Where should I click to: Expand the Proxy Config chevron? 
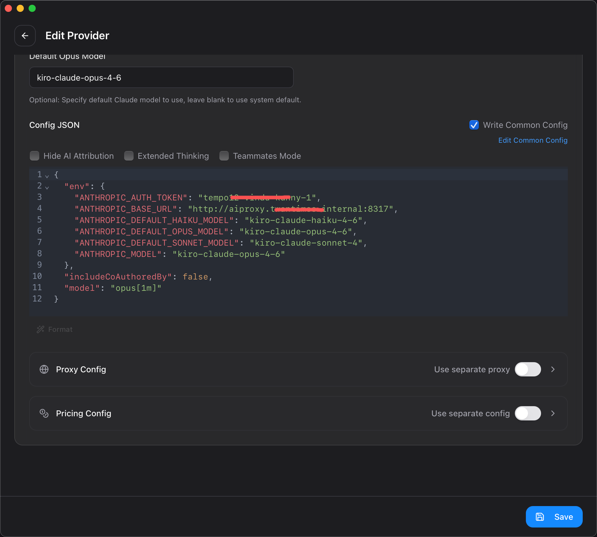pos(553,369)
